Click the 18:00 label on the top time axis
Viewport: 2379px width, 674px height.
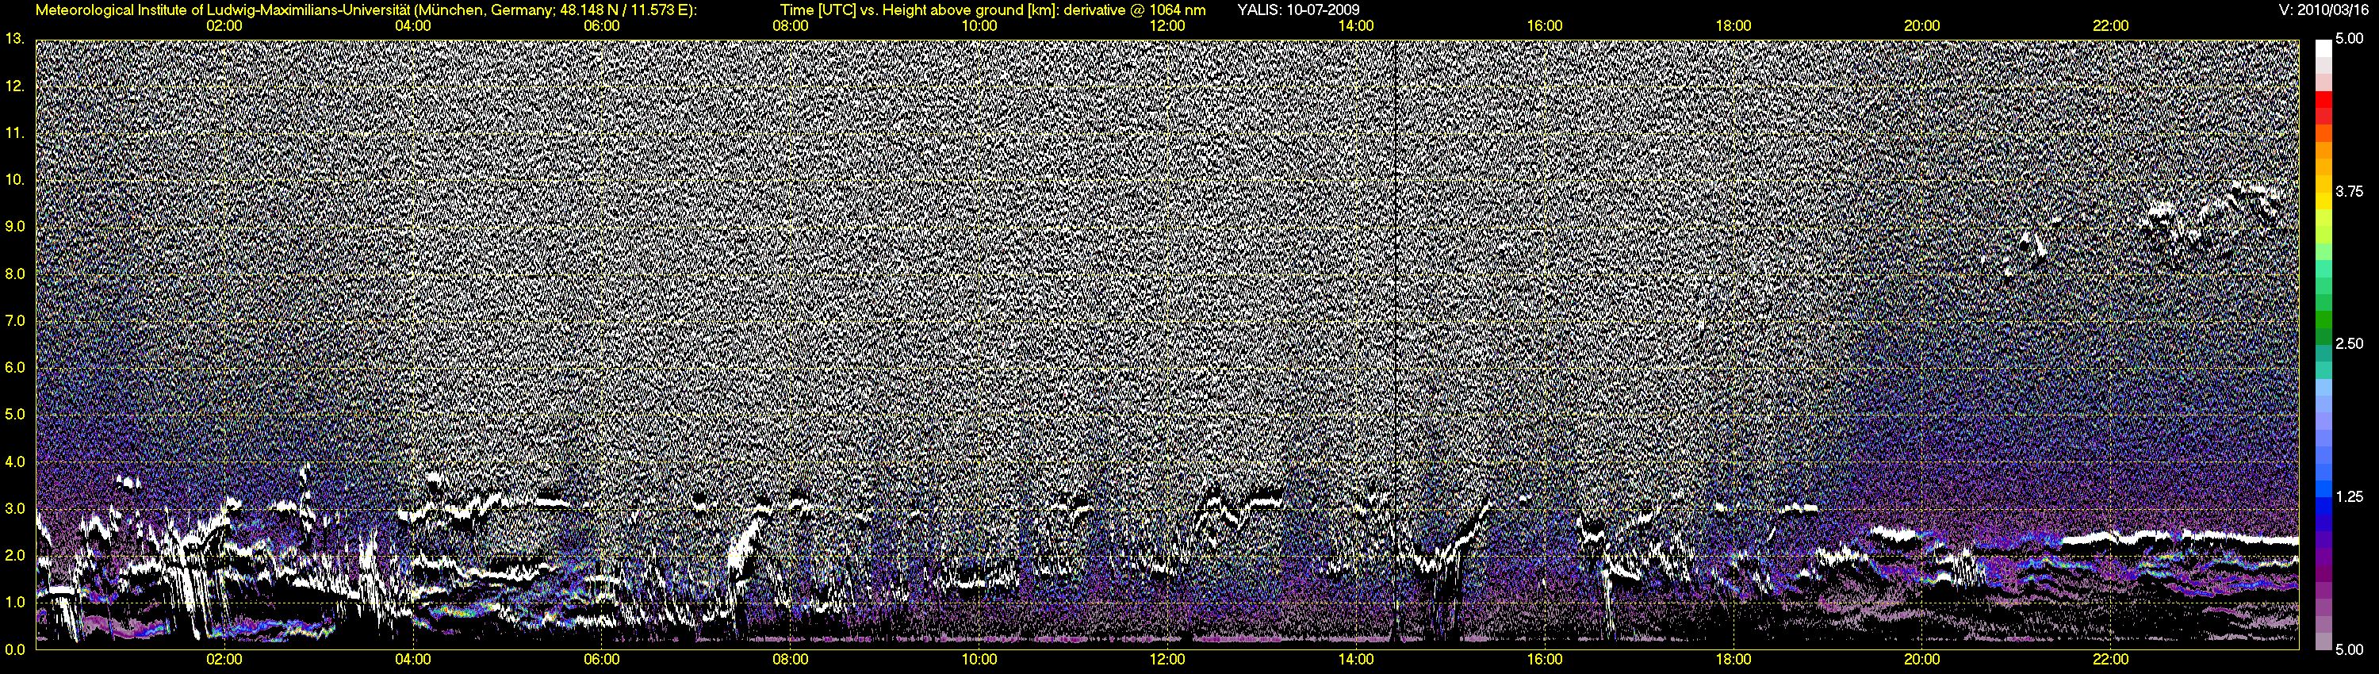point(1733,26)
